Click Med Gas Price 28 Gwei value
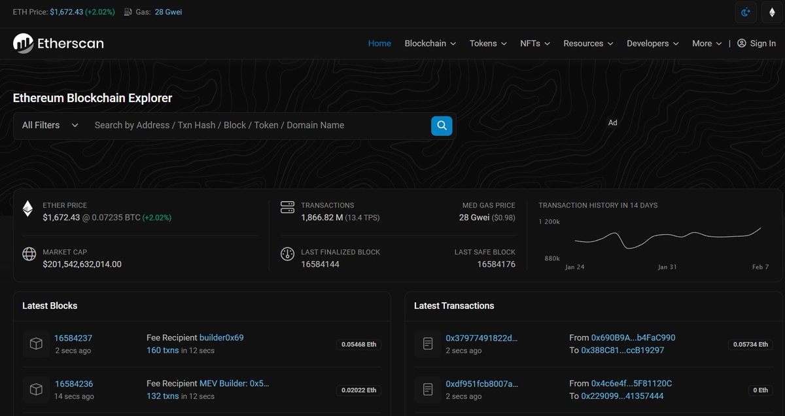The image size is (785, 416). click(474, 217)
